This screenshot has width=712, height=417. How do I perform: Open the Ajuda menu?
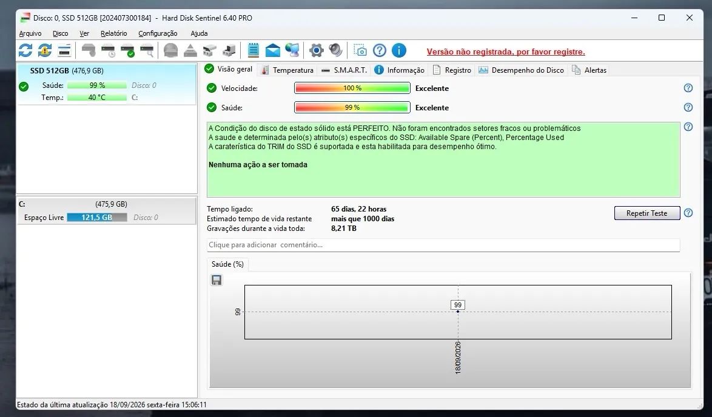[x=199, y=33]
